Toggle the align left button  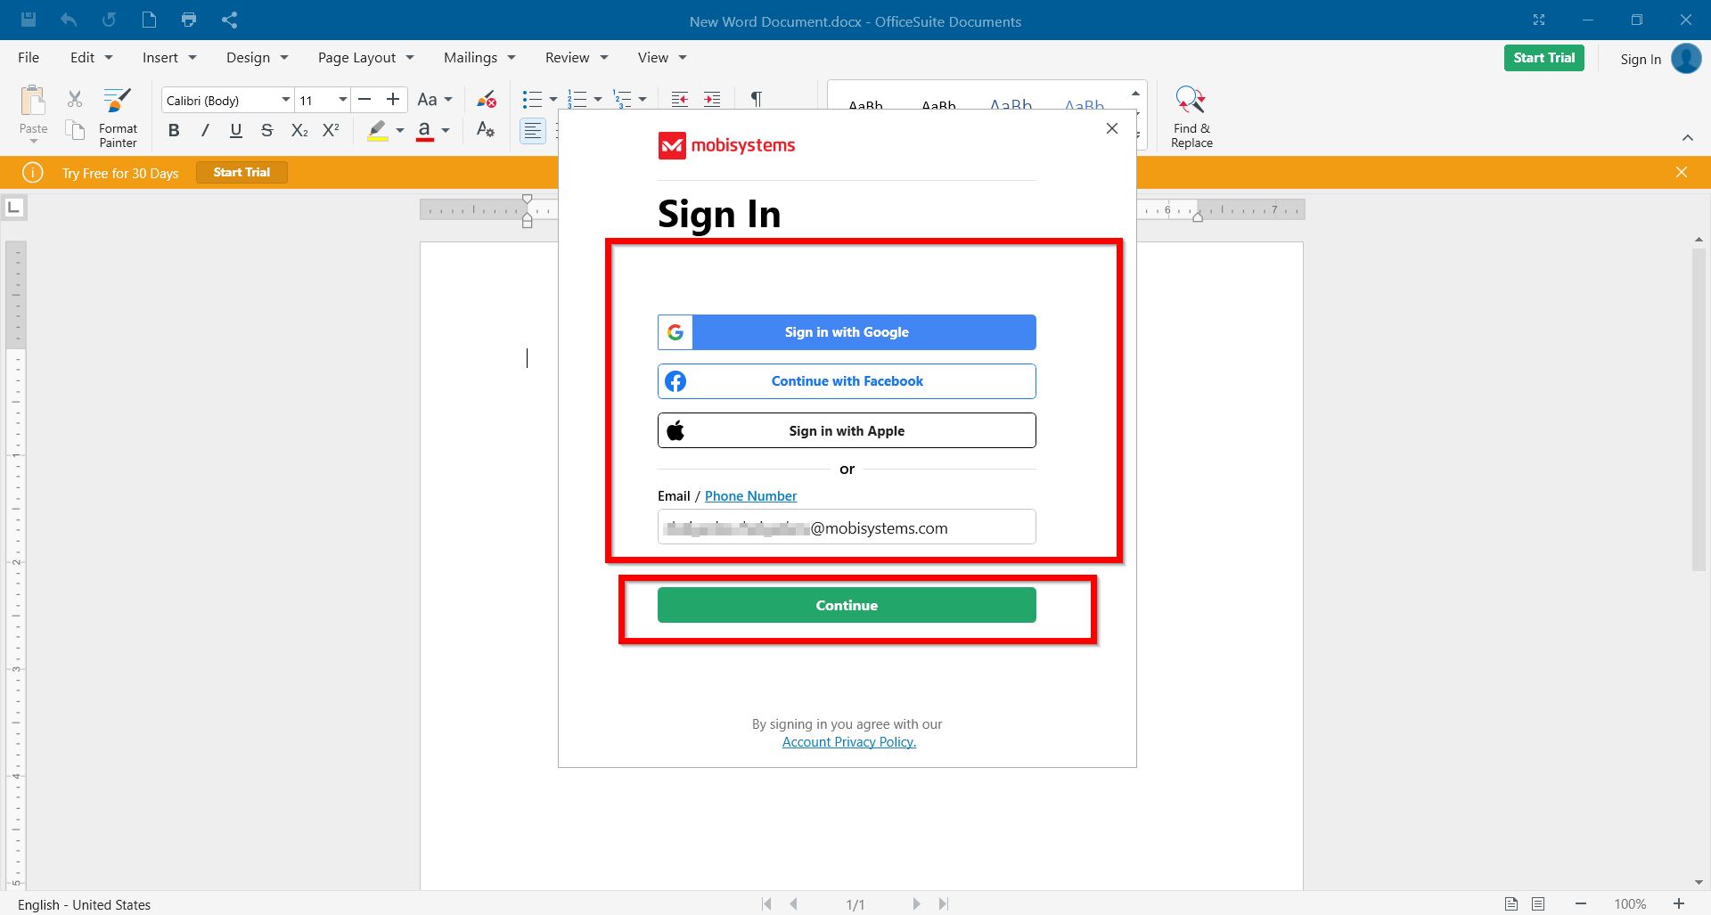point(533,131)
